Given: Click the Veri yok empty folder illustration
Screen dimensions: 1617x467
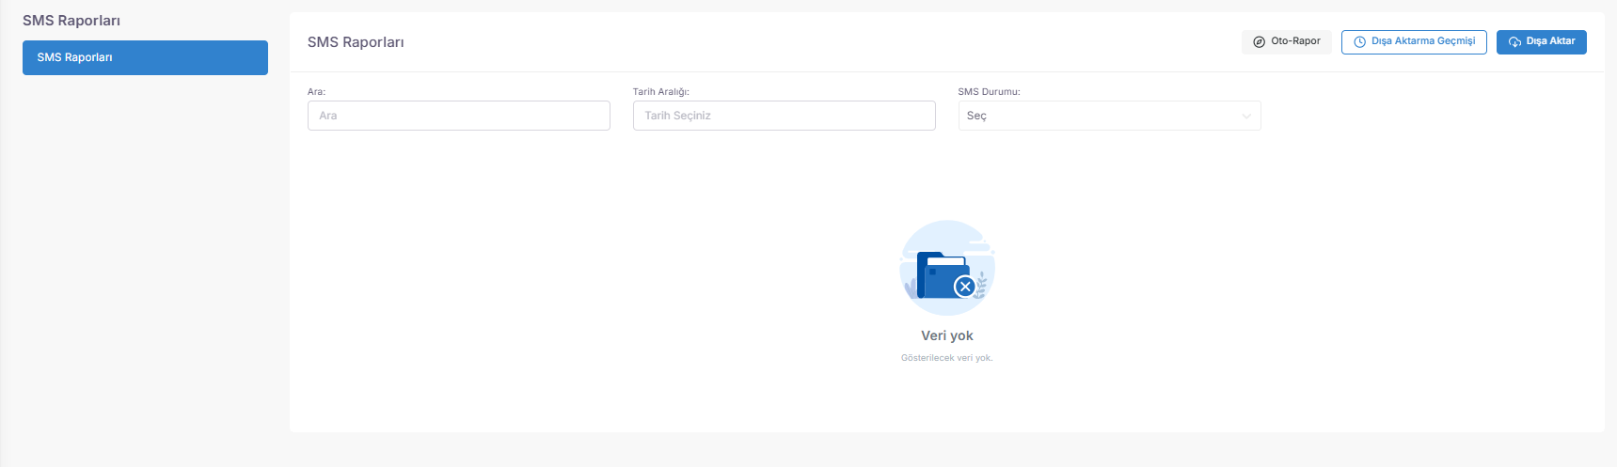Looking at the screenshot, I should click(947, 268).
